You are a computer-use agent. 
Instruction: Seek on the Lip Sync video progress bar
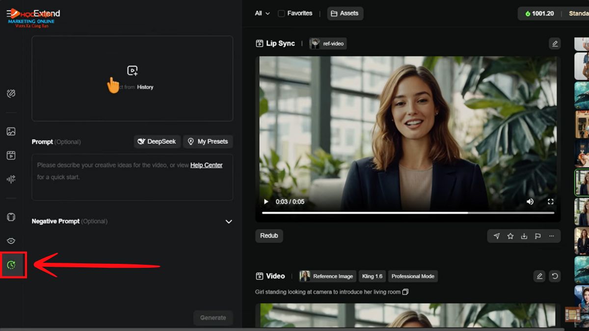click(x=408, y=213)
